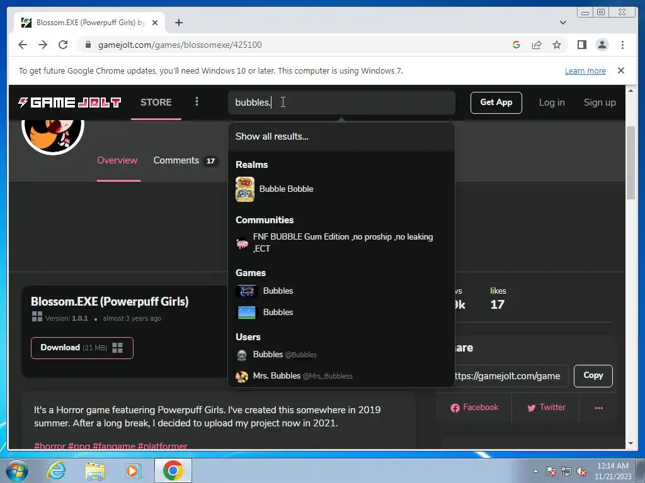Click the page vertical scrollbar thumb
Screen dimensions: 645x483
[631, 163]
